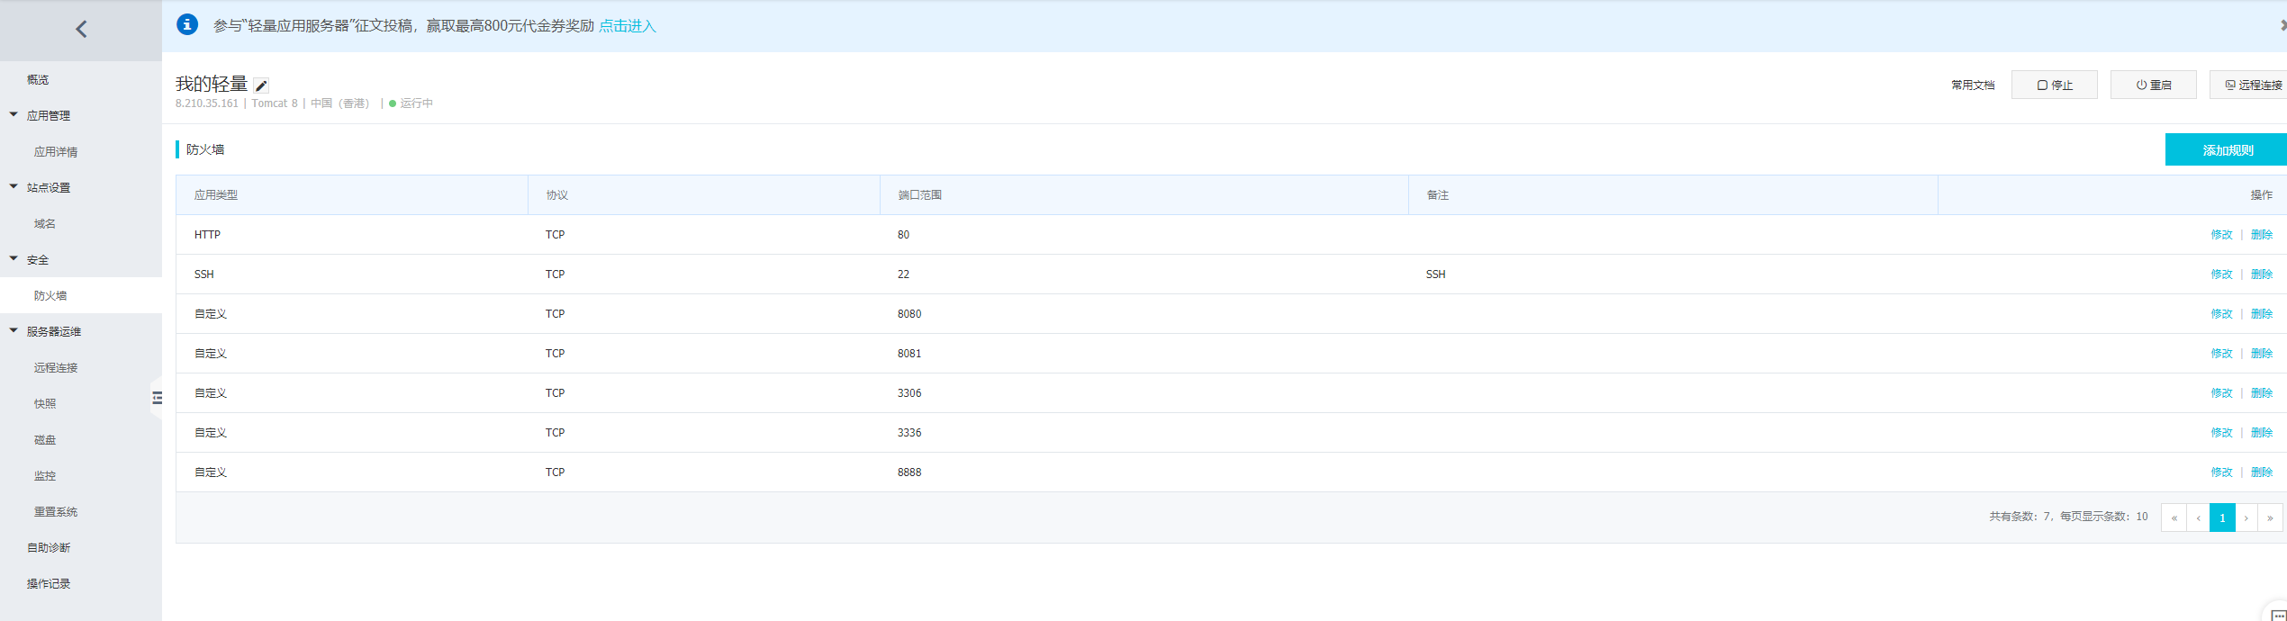Collapse the 服务器运维 section
This screenshot has width=2287, height=621.
click(14, 330)
